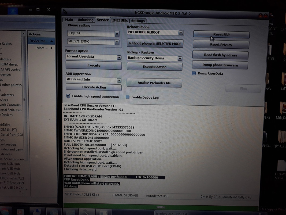The height and width of the screenshot is (215, 286).
Task: Click NCKDongle red minimize button
Action: coord(261,16)
